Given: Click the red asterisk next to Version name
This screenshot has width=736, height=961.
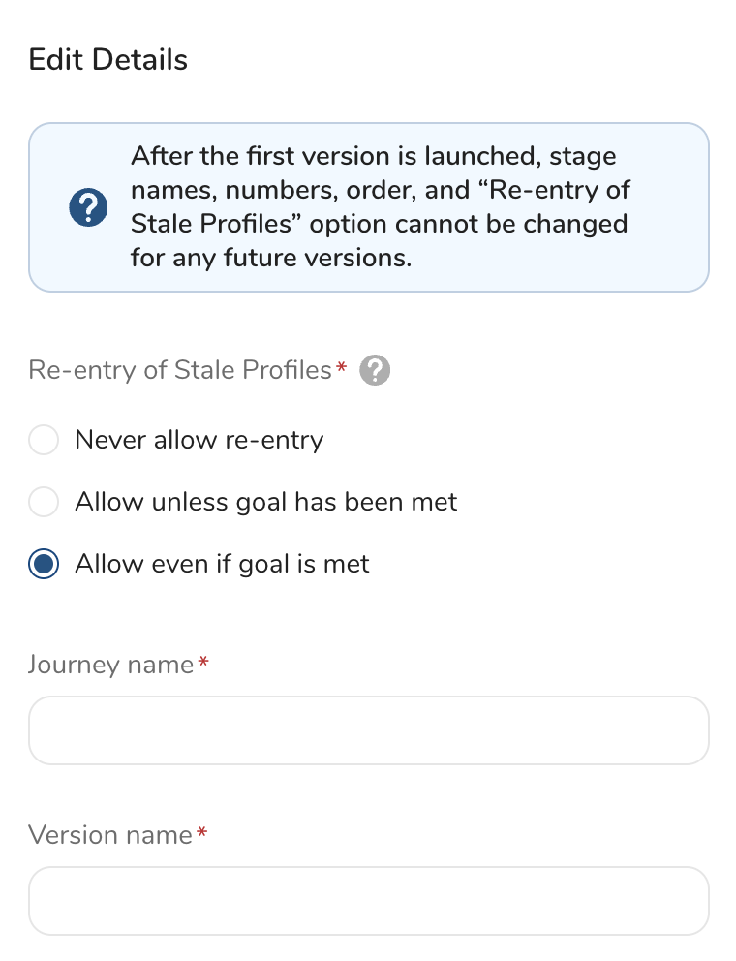Looking at the screenshot, I should (x=202, y=833).
